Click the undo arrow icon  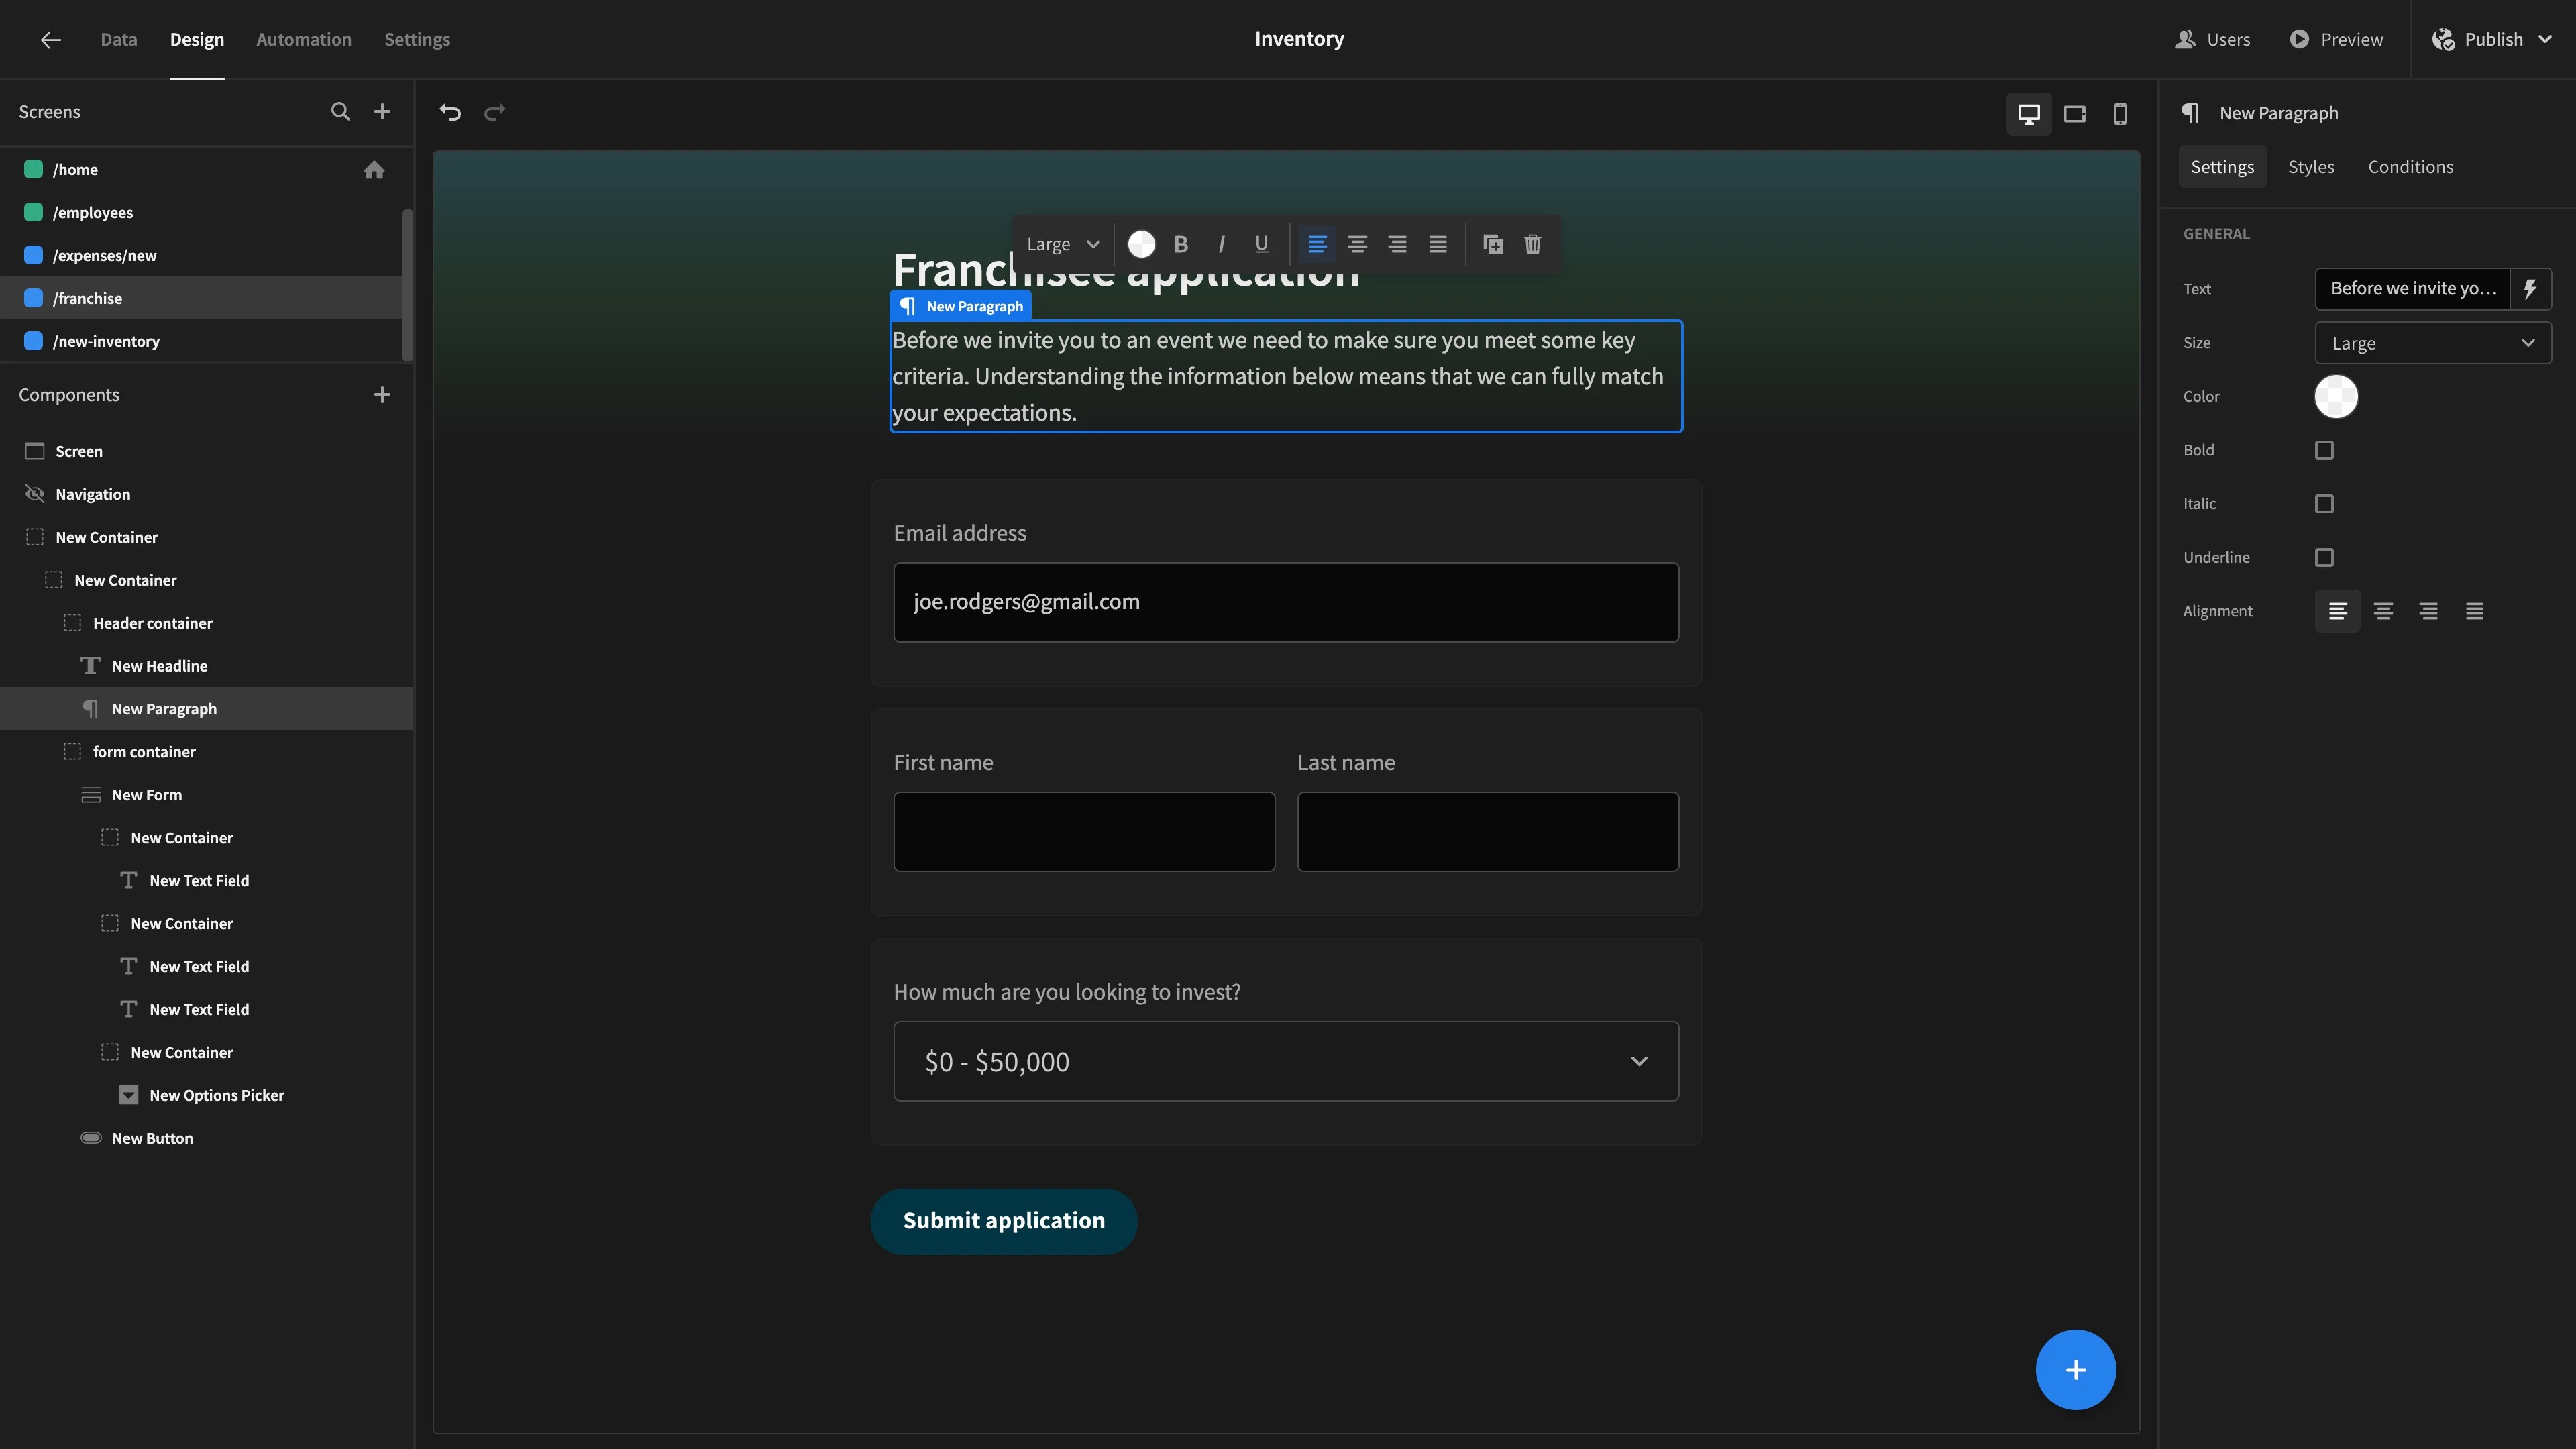tap(450, 112)
